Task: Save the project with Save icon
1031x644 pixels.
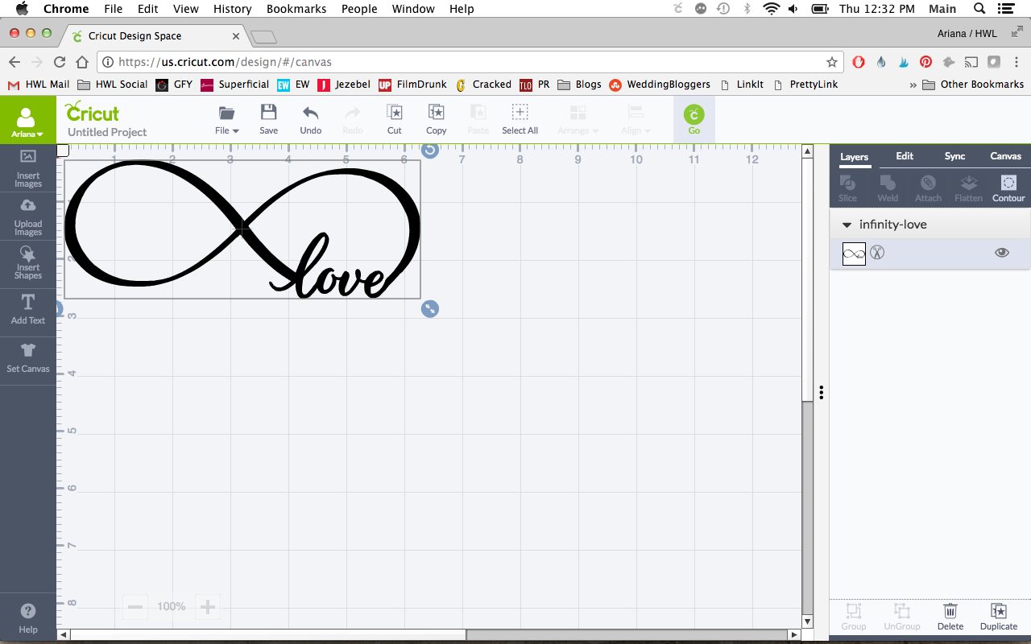Action: [268, 118]
